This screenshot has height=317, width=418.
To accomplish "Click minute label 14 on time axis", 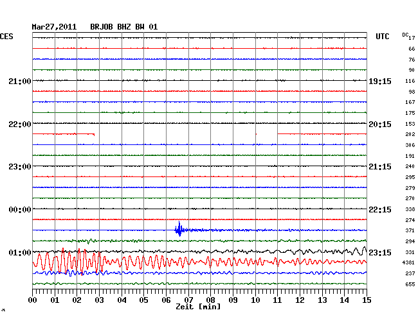I will pos(345,300).
